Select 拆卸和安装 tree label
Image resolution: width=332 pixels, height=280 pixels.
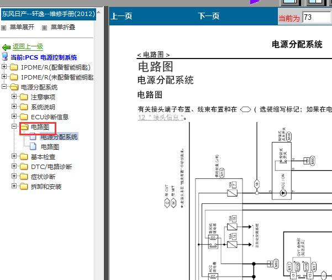point(46,187)
